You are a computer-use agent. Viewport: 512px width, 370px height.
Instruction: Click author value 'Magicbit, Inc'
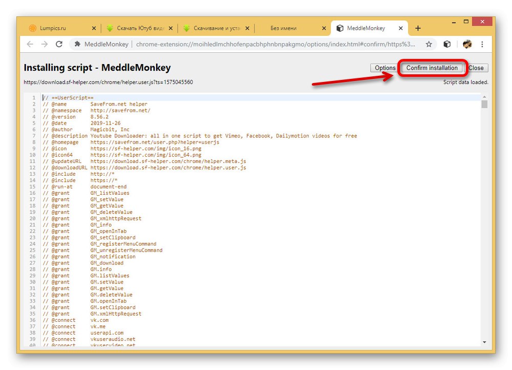[x=110, y=130]
